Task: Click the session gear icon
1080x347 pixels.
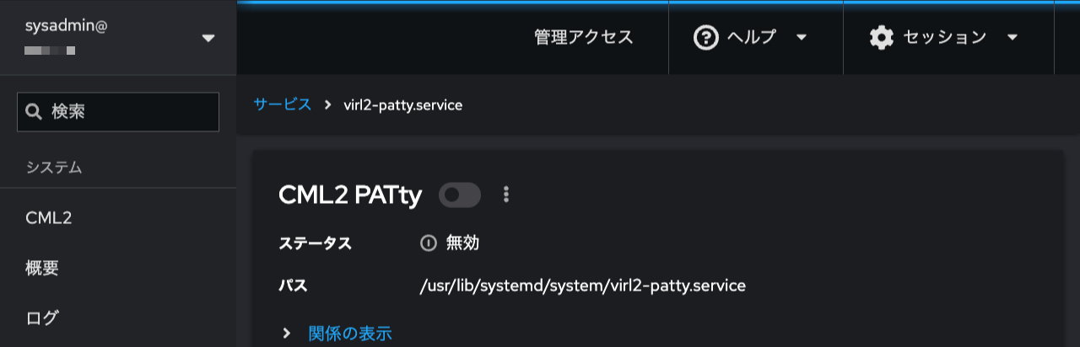Action: [882, 37]
